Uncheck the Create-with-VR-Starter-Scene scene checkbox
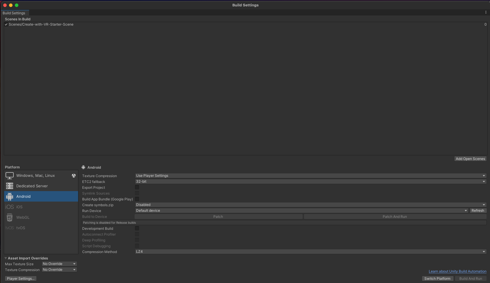Image resolution: width=490 pixels, height=283 pixels. [6, 24]
